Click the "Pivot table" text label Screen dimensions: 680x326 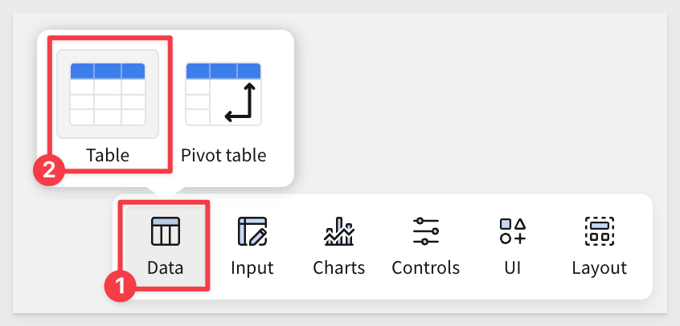tap(223, 155)
